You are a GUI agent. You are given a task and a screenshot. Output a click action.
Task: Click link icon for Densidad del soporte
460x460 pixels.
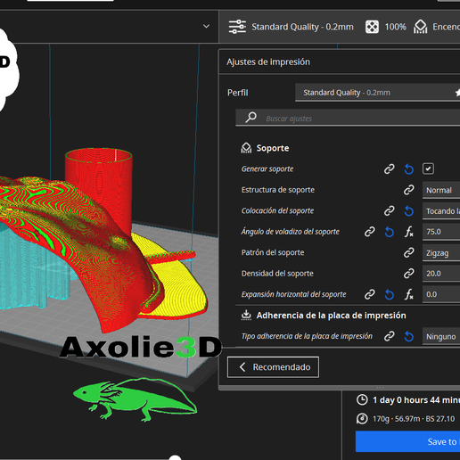click(x=408, y=274)
